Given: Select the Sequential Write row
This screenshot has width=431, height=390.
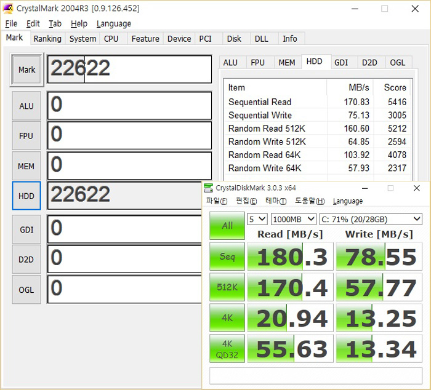Looking at the screenshot, I should click(318, 116).
